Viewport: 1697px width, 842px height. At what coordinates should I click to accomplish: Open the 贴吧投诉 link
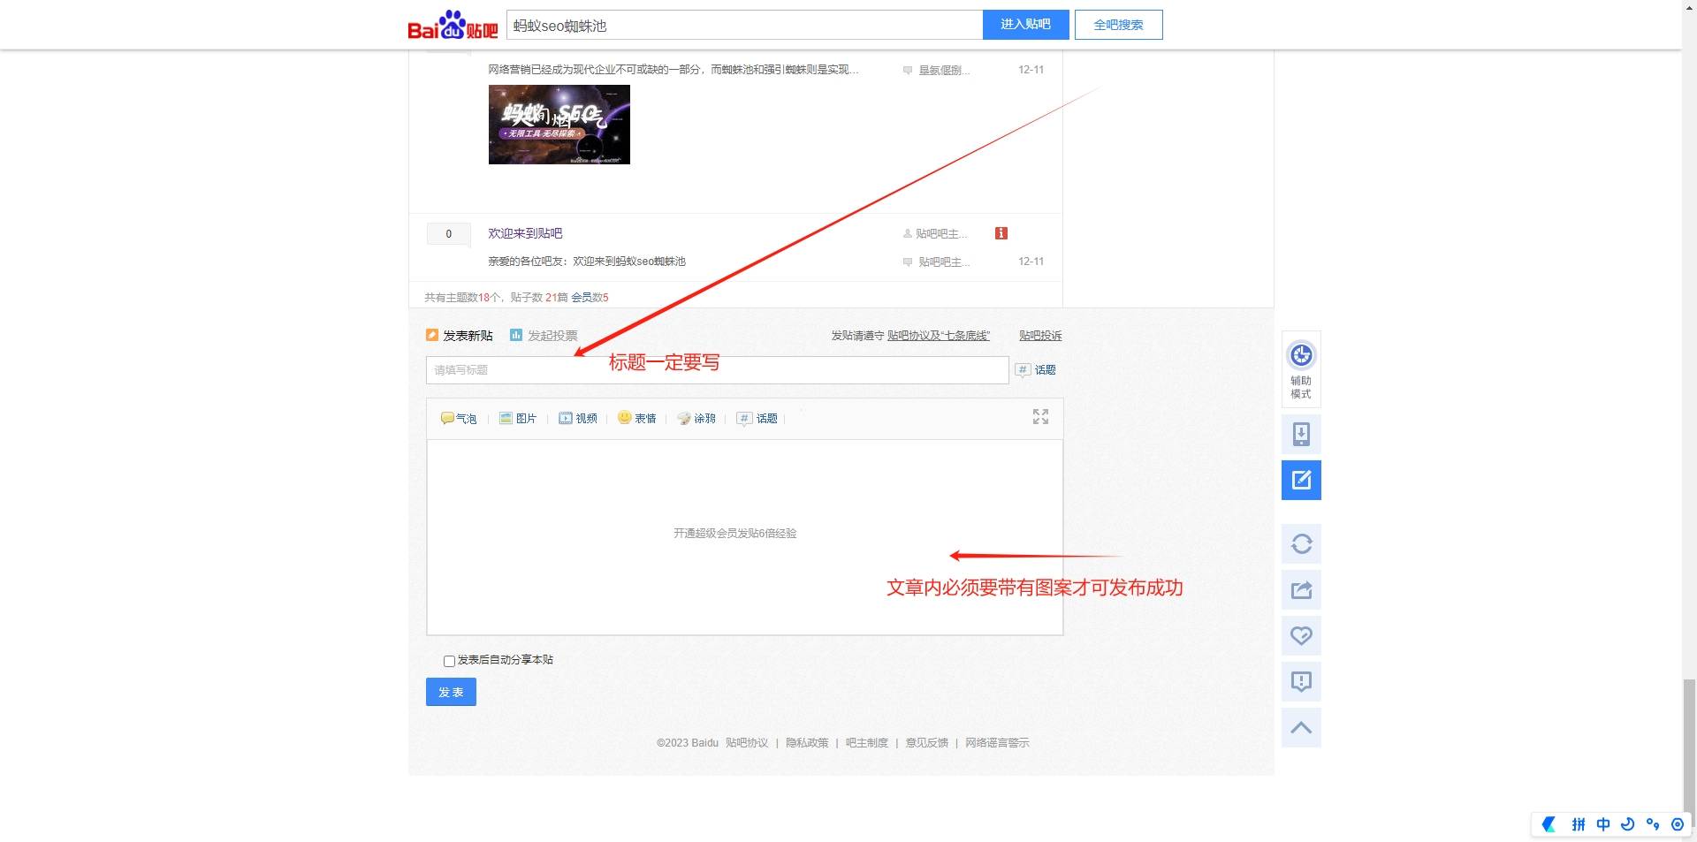tap(1040, 336)
